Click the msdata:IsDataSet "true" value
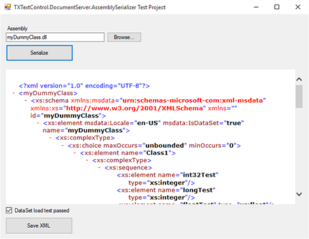 click(x=234, y=123)
